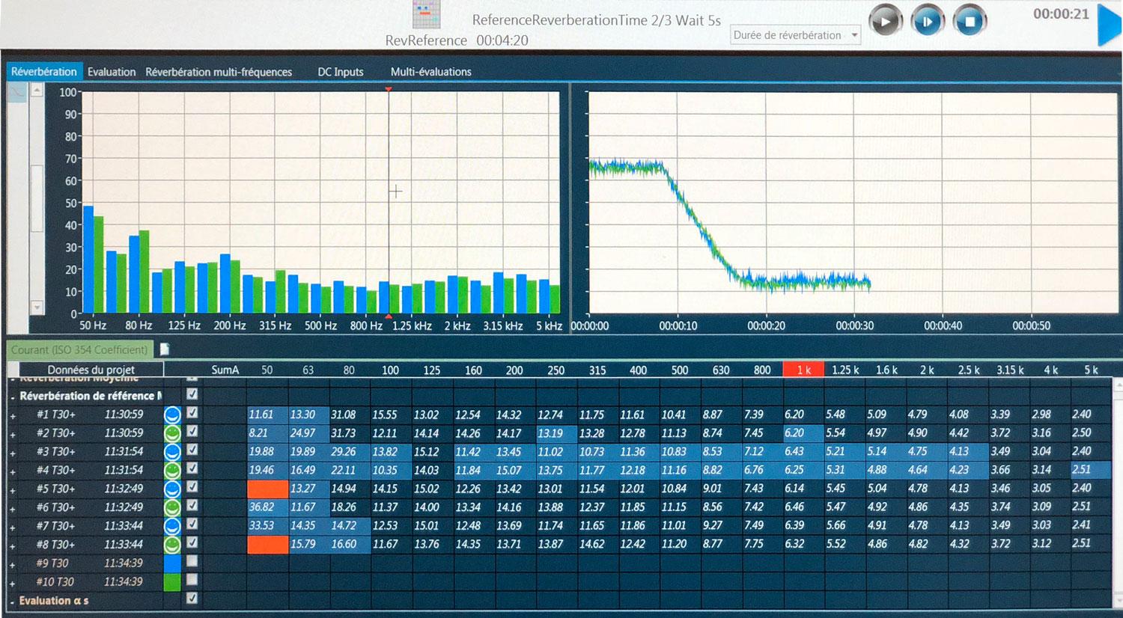Screen dimensions: 1123x618
Task: Uncheck the #3 T30+ measurement checkbox
Action: [x=192, y=450]
